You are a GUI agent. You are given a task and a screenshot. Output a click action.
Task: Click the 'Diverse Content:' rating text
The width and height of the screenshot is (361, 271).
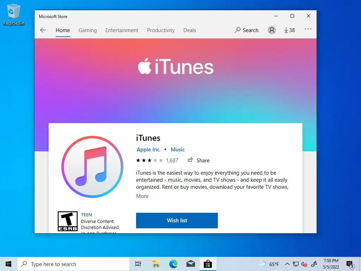[x=98, y=222]
